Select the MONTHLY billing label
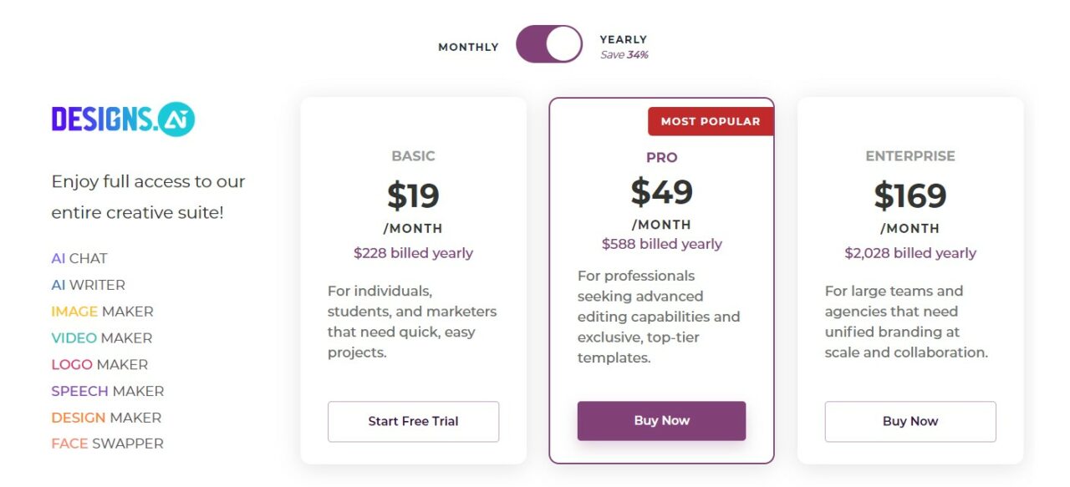Image resolution: width=1070 pixels, height=487 pixels. click(x=468, y=48)
